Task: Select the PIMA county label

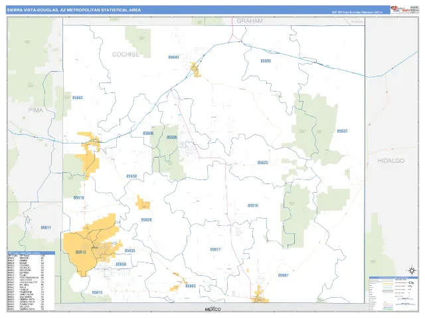Action: pyautogui.click(x=36, y=110)
